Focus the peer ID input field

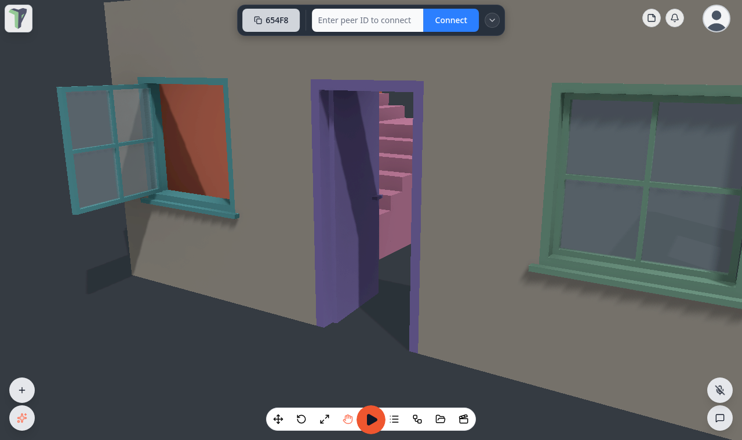pos(368,20)
